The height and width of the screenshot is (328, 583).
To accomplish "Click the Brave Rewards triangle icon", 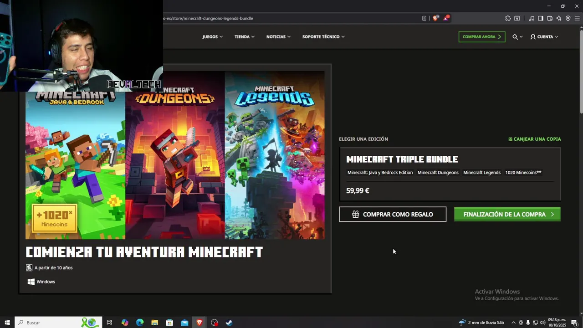I will tap(446, 18).
